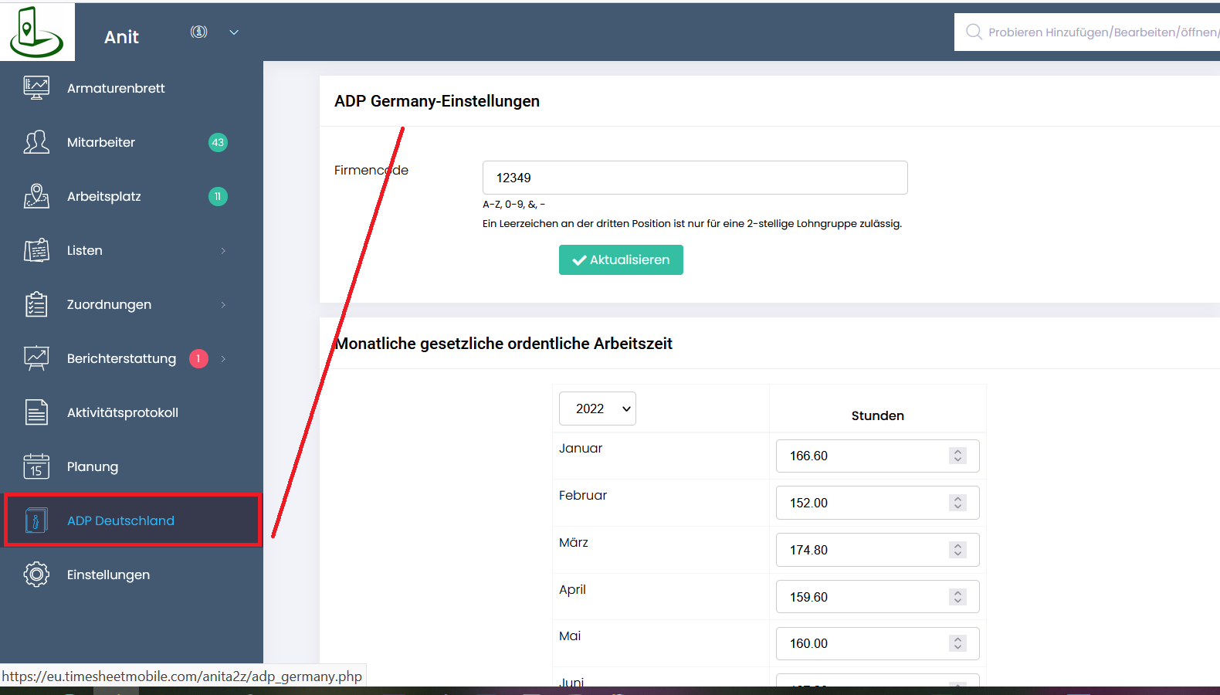Click the ADP Deutschland book icon
1220x695 pixels.
pos(36,520)
